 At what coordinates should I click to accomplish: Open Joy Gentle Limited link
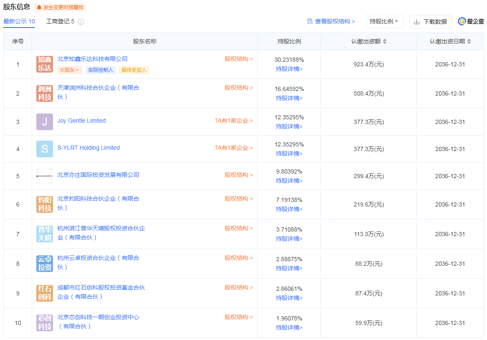pyautogui.click(x=81, y=121)
